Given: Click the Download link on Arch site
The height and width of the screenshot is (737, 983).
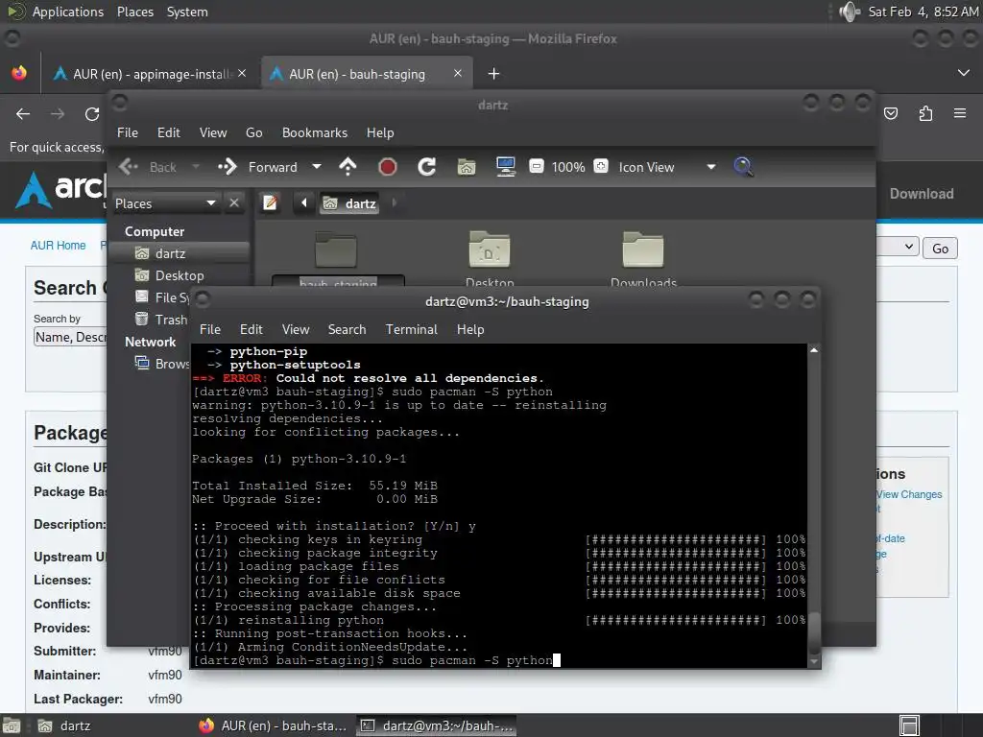Looking at the screenshot, I should [922, 194].
